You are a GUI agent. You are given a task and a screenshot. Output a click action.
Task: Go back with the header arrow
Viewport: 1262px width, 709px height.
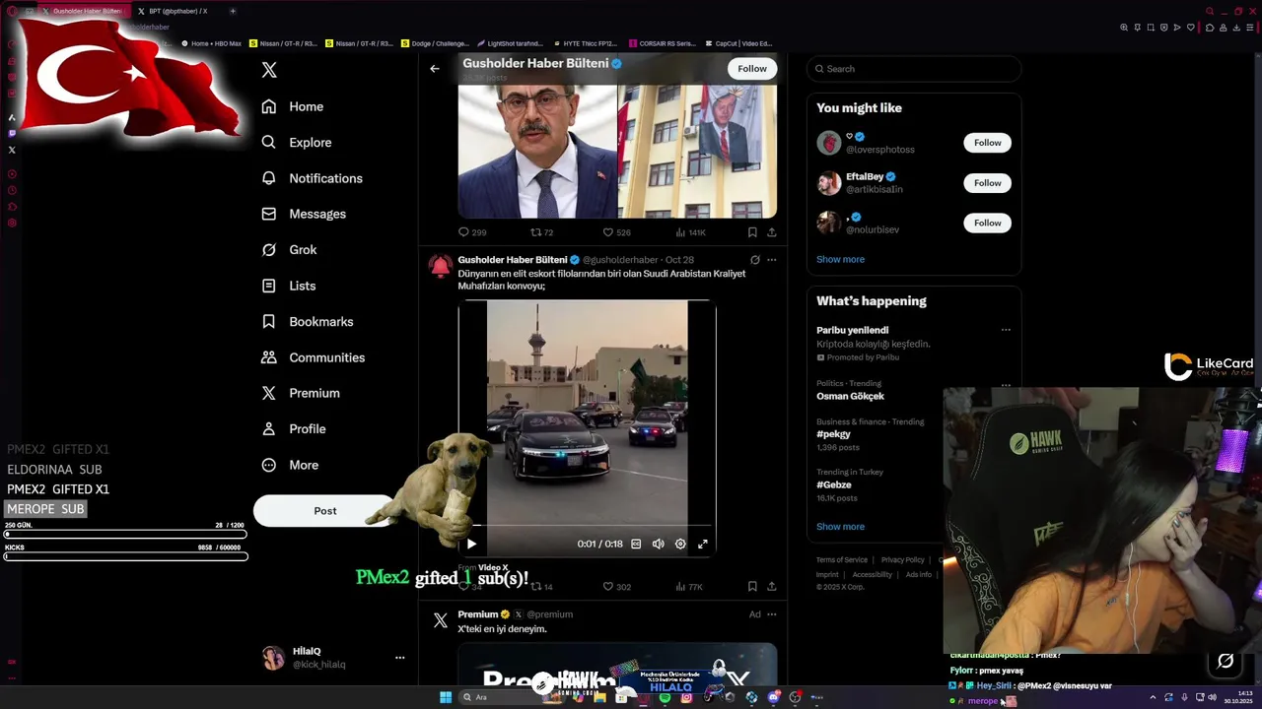pos(435,69)
